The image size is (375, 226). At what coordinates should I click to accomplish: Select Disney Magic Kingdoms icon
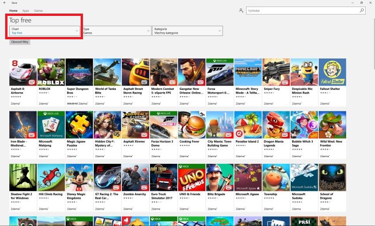coord(79,177)
